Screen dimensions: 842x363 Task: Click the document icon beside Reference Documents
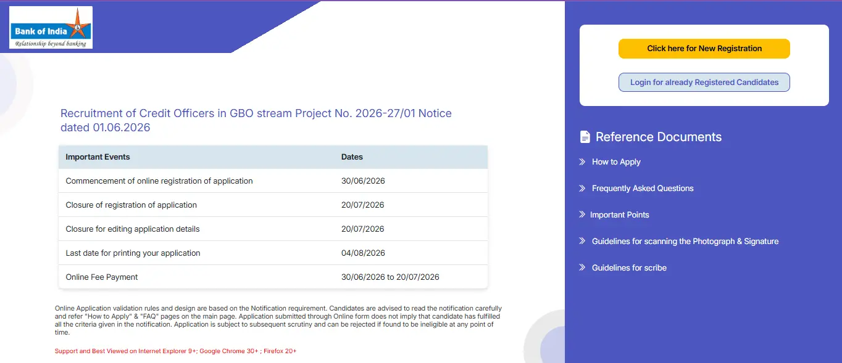point(585,137)
